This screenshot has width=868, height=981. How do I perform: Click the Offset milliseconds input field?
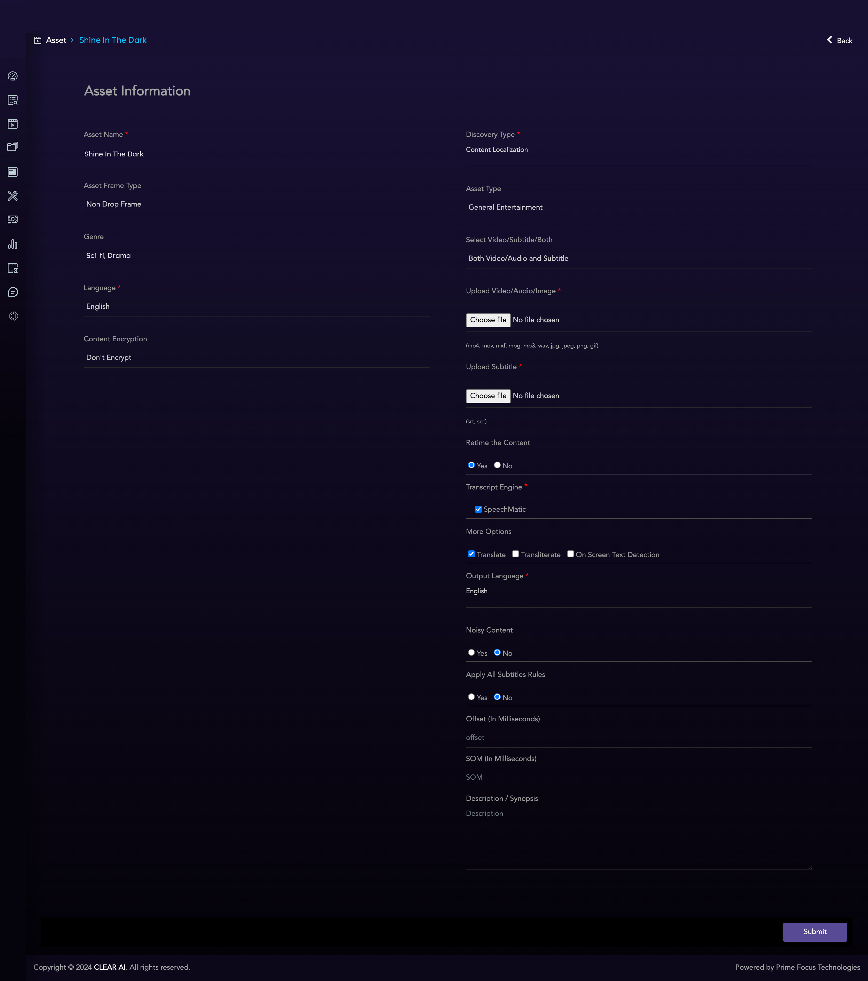(639, 738)
